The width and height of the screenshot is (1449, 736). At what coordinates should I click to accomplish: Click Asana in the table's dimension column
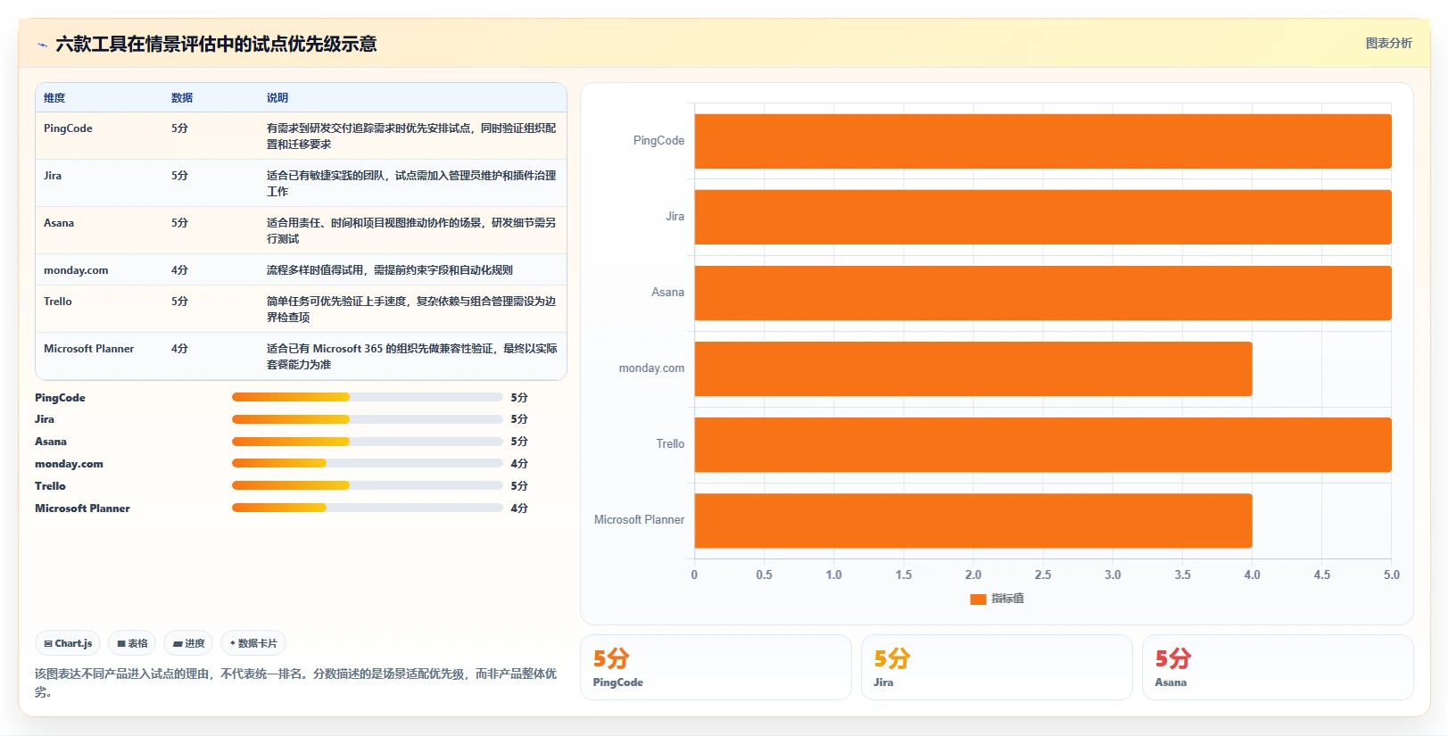59,223
